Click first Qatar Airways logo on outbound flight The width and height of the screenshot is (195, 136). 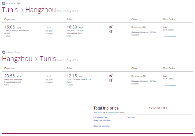[111, 27]
